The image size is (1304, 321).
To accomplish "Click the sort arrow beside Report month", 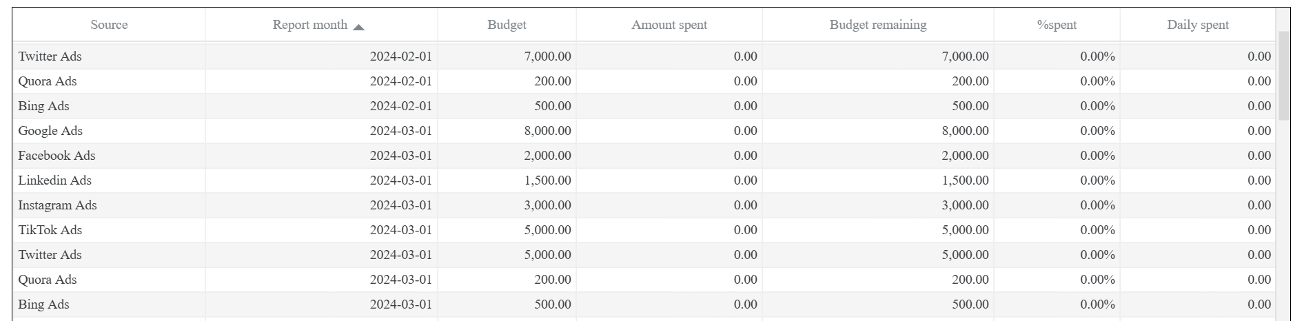I will pyautogui.click(x=358, y=27).
